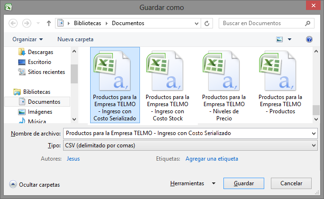
Task: Click the search magnifier icon
Action: (x=308, y=23)
